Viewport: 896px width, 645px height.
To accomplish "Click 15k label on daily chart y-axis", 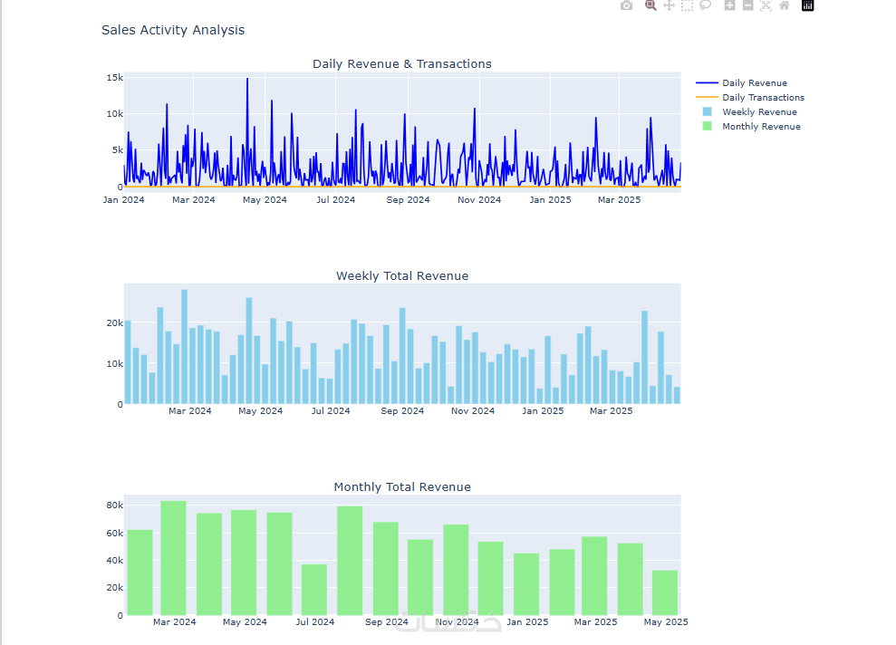I will tap(114, 78).
